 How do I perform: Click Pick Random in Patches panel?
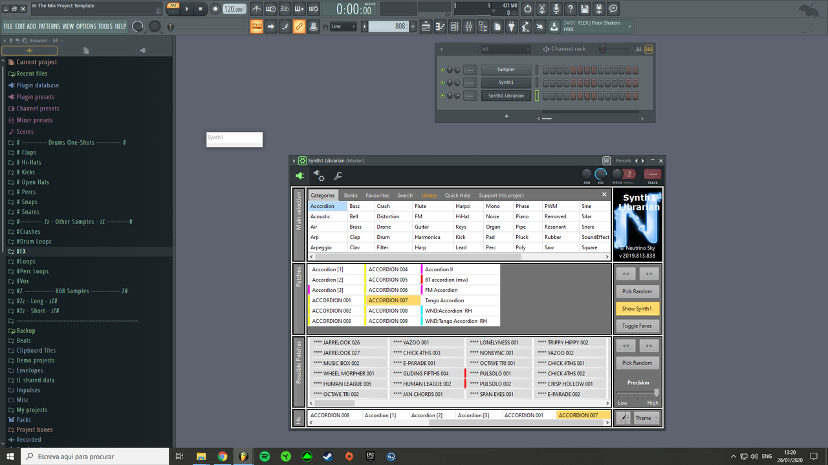(x=637, y=291)
